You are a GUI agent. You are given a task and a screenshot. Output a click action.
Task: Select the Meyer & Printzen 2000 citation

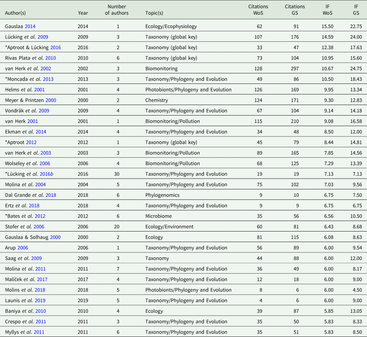[x=50, y=100]
